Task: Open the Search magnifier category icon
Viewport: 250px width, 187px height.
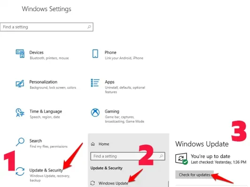Action: [x=20, y=142]
